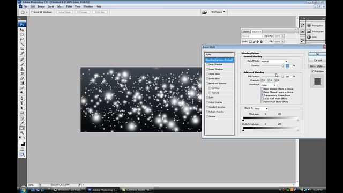Open the Workspace dropdown
343x193 pixels.
218,12
